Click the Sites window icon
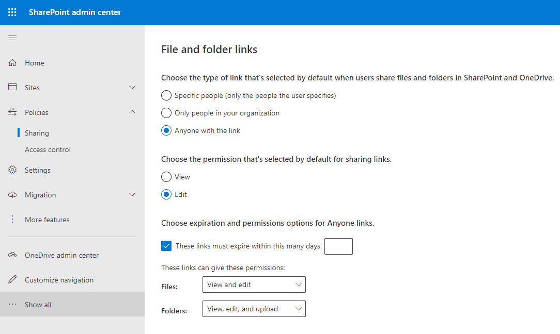 12,87
